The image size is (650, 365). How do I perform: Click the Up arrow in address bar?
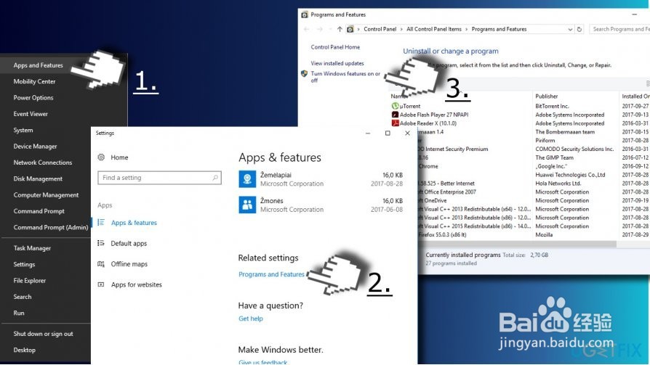[340, 29]
